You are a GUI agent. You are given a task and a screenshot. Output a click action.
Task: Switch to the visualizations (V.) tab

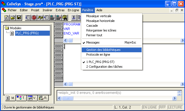point(32,98)
